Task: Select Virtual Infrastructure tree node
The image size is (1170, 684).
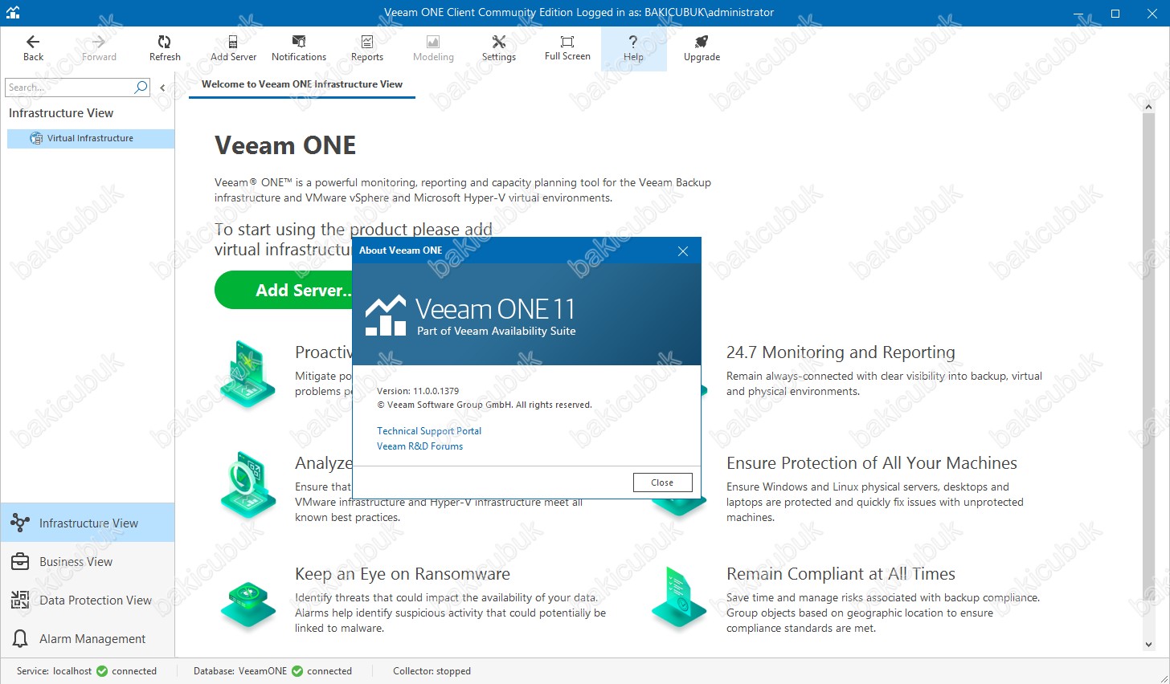Action: [90, 138]
